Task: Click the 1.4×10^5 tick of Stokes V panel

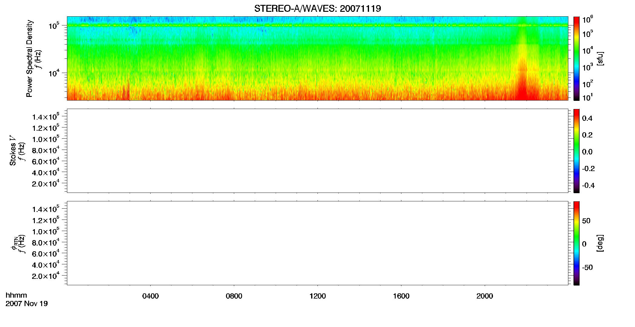Action: click(x=46, y=117)
